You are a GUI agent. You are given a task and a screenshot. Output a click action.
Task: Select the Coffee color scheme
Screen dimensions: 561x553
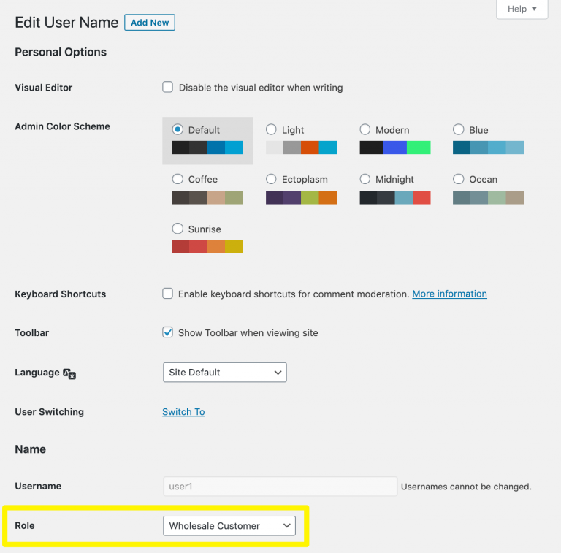pos(178,179)
